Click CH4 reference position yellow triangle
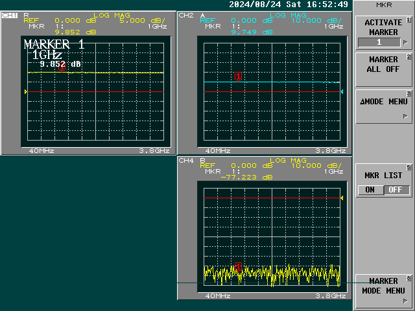The height and width of the screenshot is (311, 415). [x=342, y=198]
